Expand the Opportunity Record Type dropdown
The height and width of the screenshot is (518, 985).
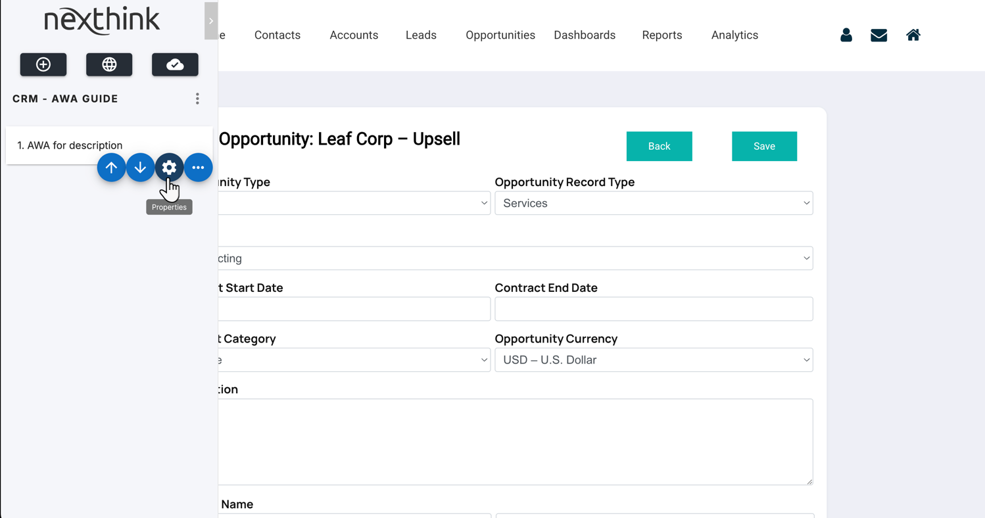[x=654, y=203]
